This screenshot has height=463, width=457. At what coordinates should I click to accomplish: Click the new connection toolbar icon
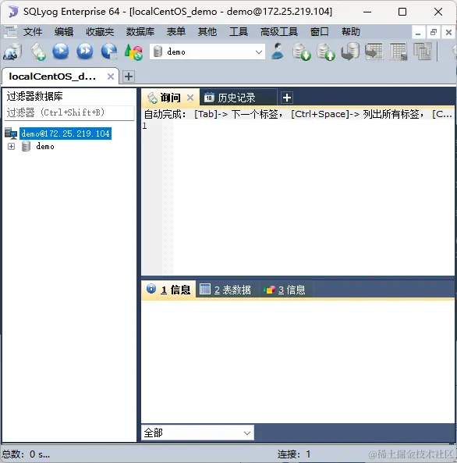(x=12, y=52)
